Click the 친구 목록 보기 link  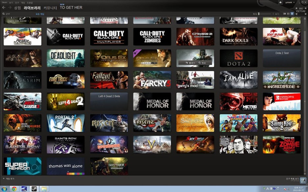pos(293,179)
